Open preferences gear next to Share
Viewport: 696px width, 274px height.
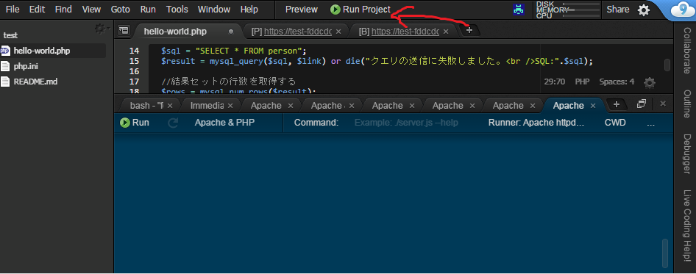point(644,10)
